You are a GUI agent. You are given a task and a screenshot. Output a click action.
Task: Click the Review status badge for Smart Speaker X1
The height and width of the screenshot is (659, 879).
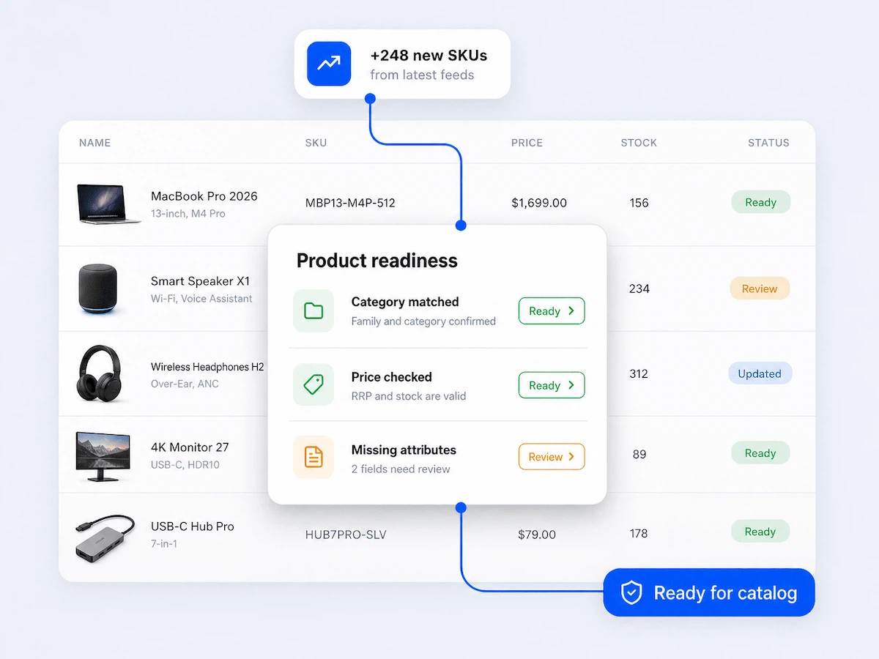click(760, 288)
